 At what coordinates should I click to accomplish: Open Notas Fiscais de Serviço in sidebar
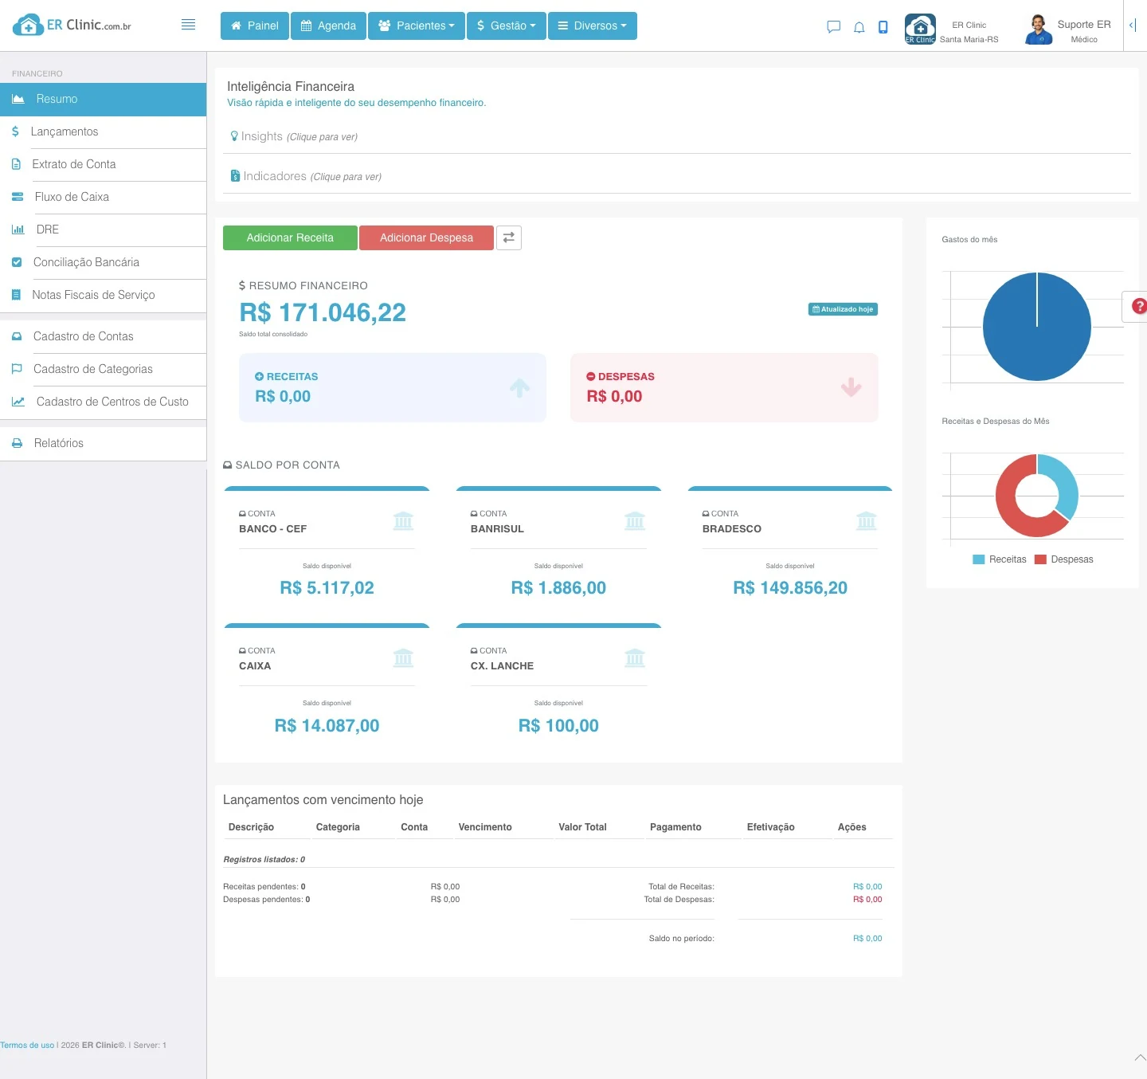point(104,295)
